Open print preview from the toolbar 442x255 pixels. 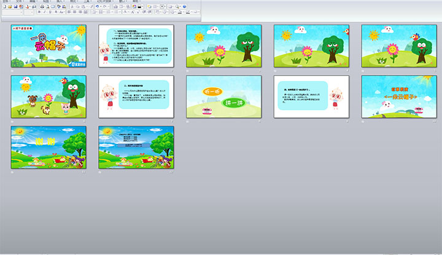coord(48,7)
